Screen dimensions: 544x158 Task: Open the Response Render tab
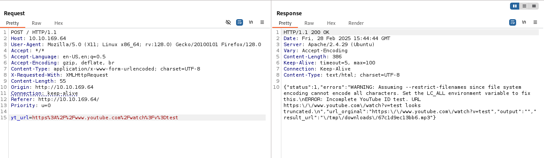coord(356,23)
